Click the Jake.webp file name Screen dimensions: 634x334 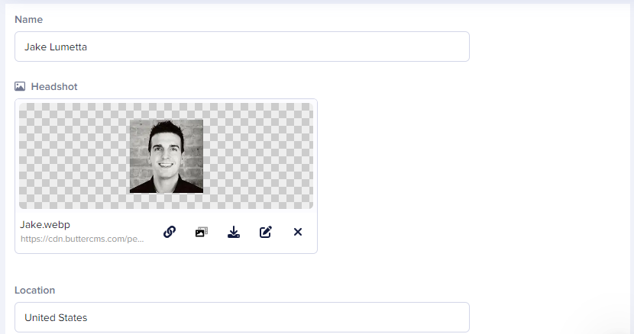point(45,224)
